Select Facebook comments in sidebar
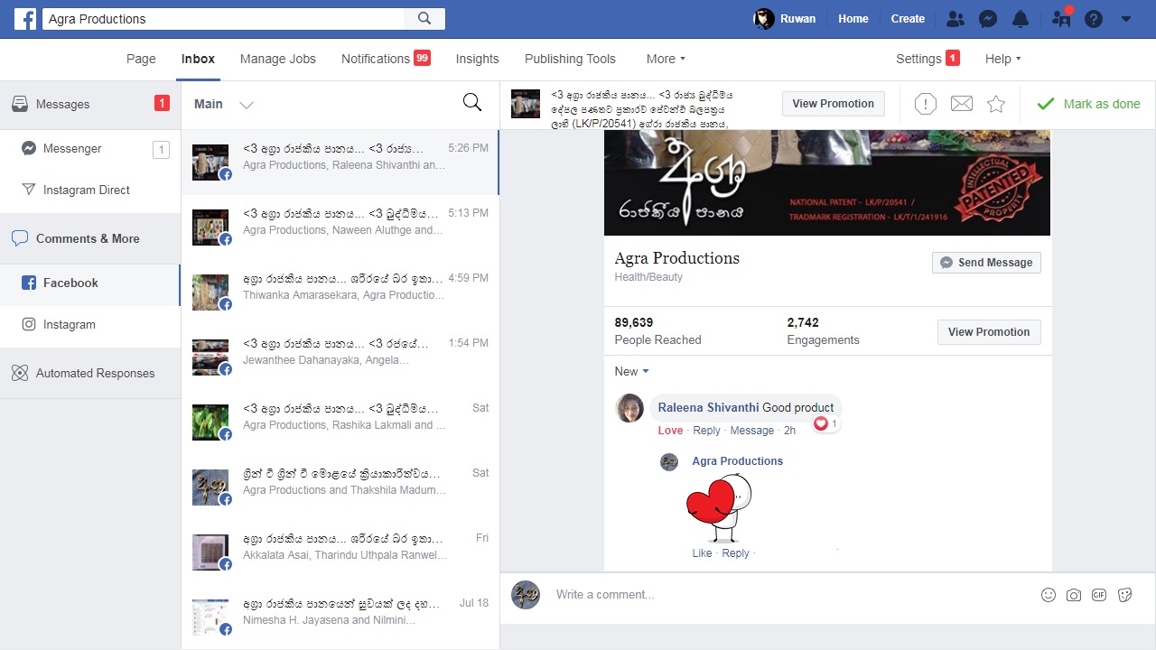Viewport: 1156px width, 650px height. 90,283
